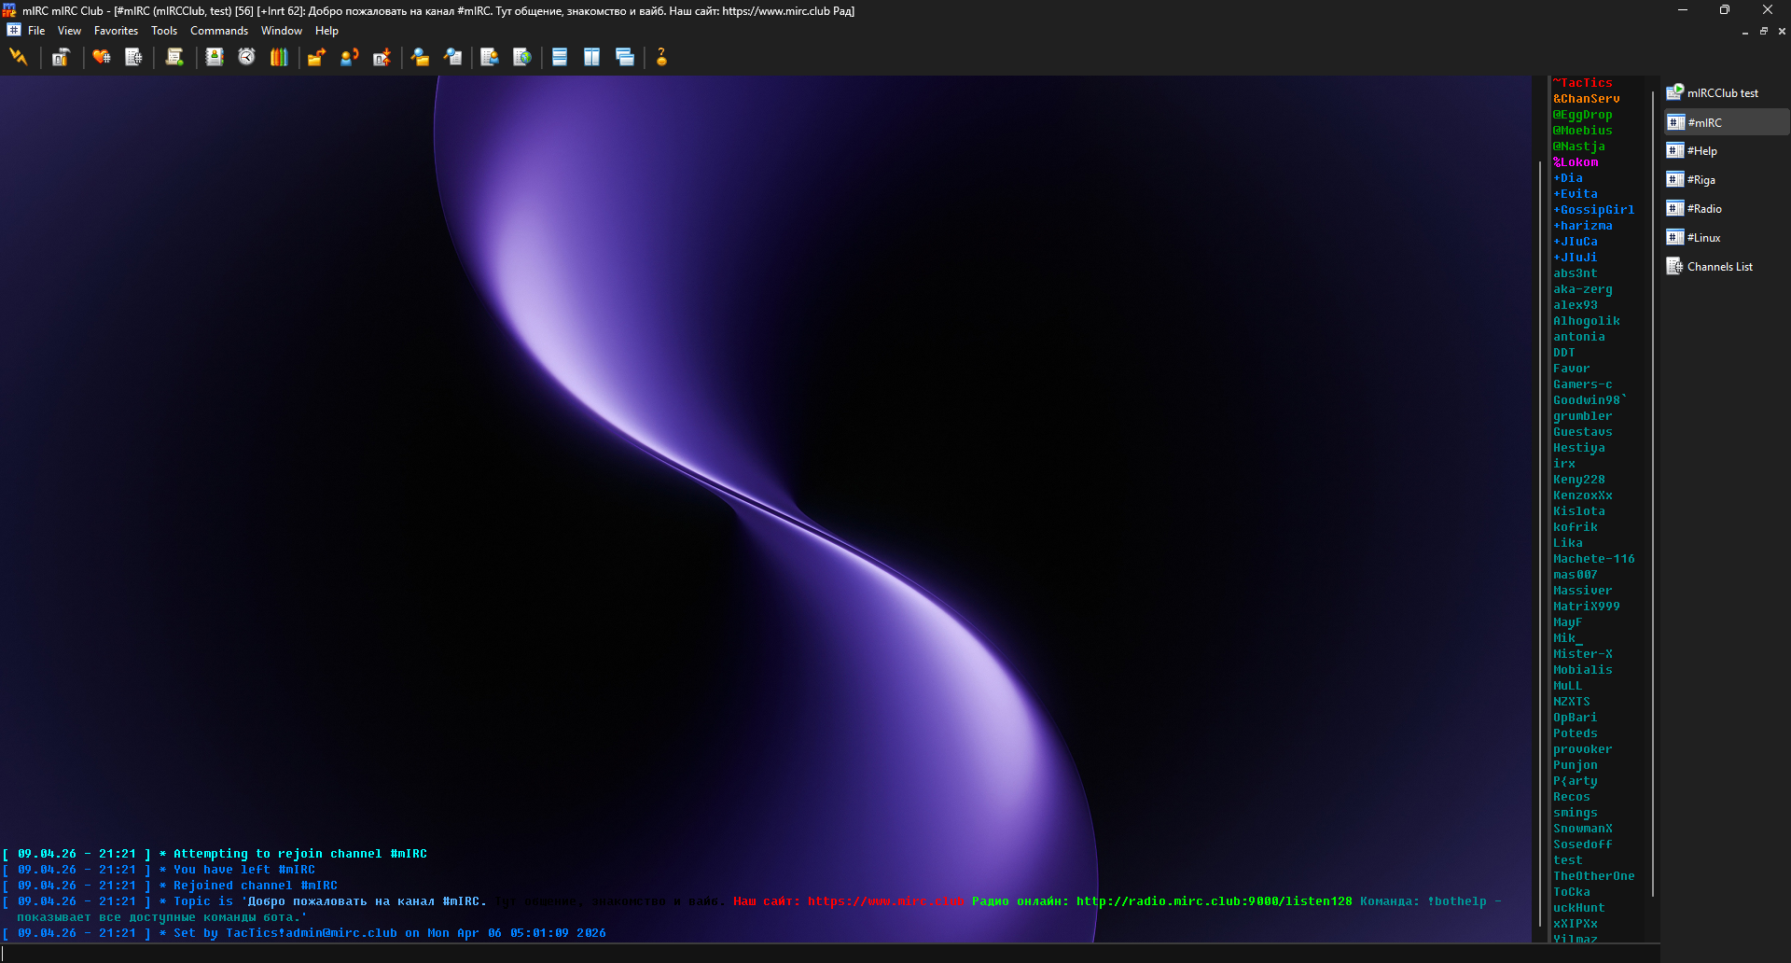
Task: Switch to the #Radio channel window
Action: click(x=1704, y=209)
